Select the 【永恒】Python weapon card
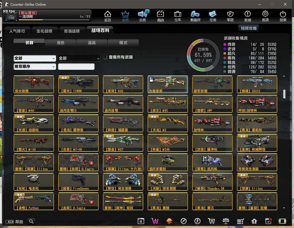 click(34, 201)
